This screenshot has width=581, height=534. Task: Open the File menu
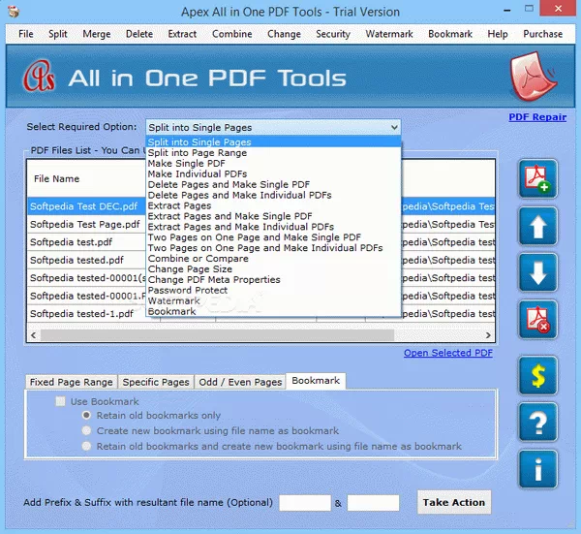tap(26, 34)
